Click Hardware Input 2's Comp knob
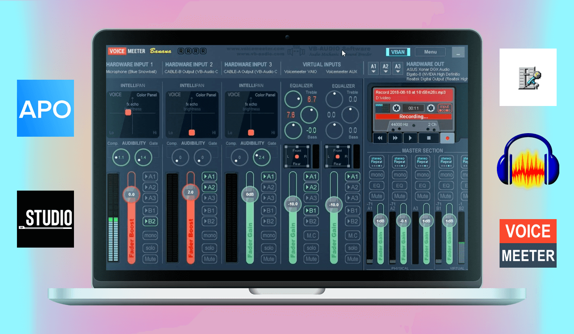 tap(180, 157)
